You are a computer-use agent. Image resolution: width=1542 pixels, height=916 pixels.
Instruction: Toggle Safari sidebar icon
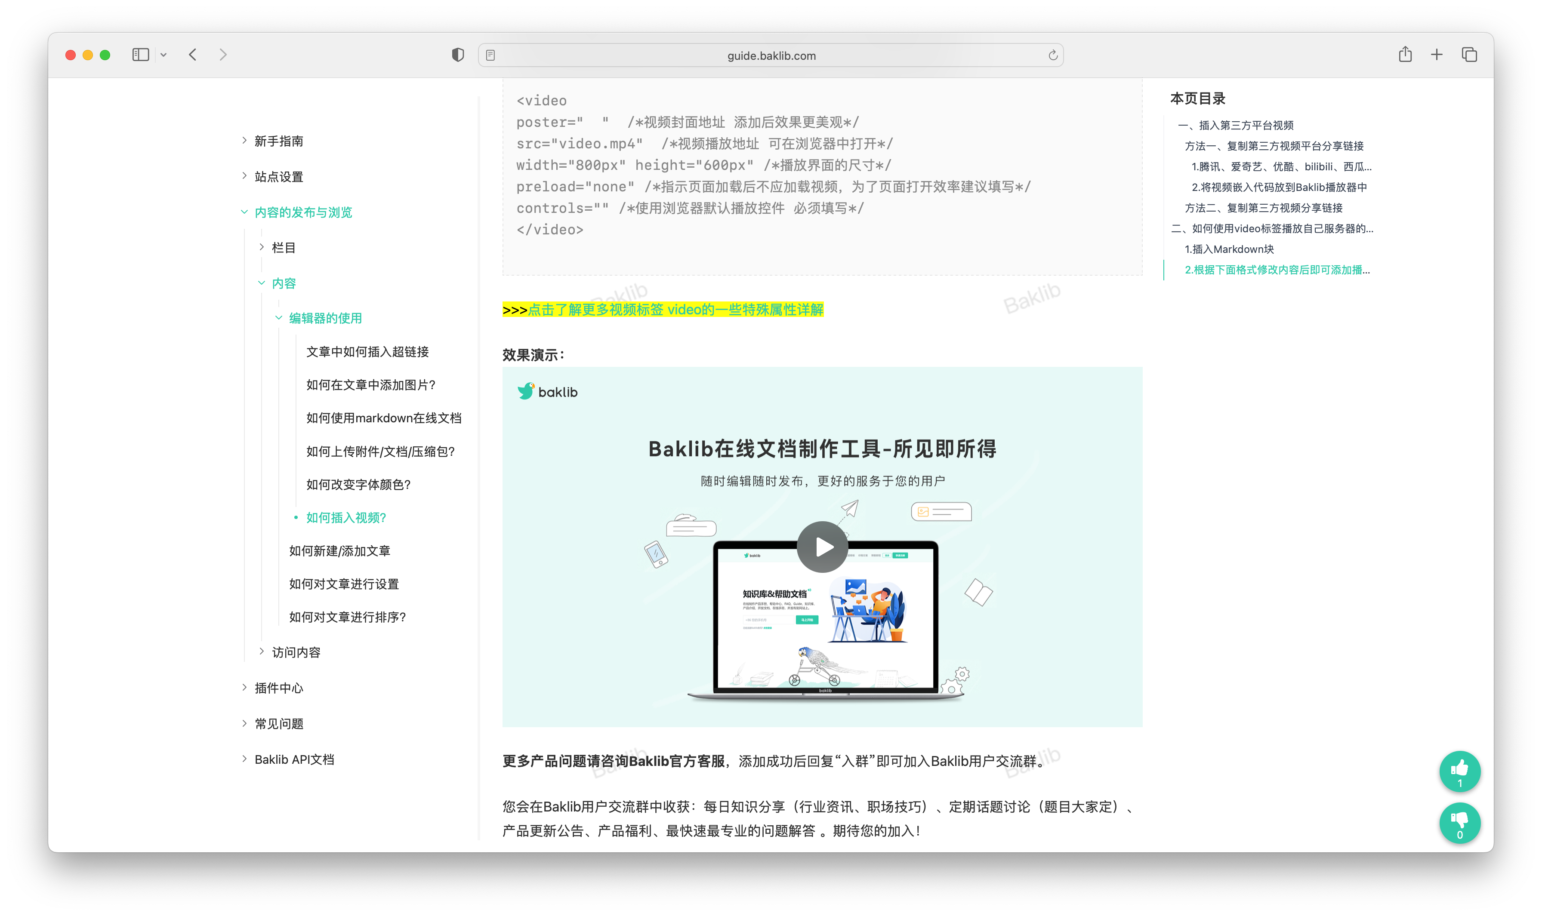pyautogui.click(x=140, y=55)
